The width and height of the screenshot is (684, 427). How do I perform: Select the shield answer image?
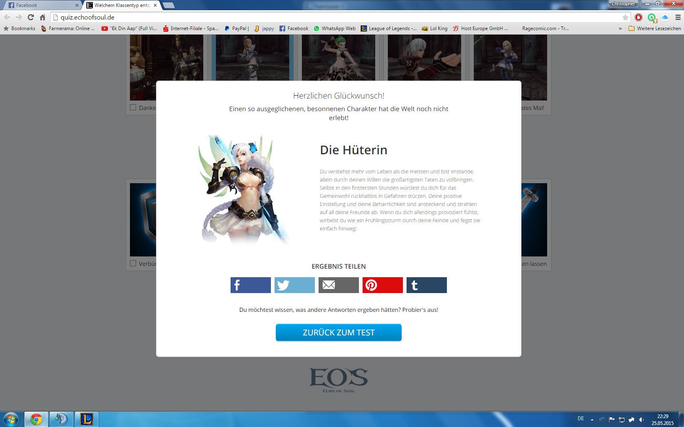pos(143,220)
